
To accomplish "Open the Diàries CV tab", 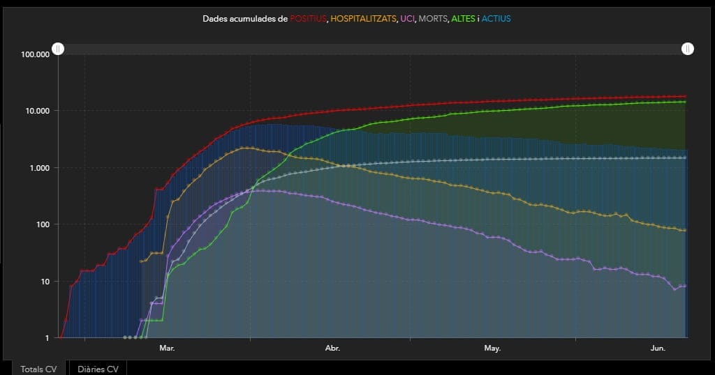I will 98,368.
